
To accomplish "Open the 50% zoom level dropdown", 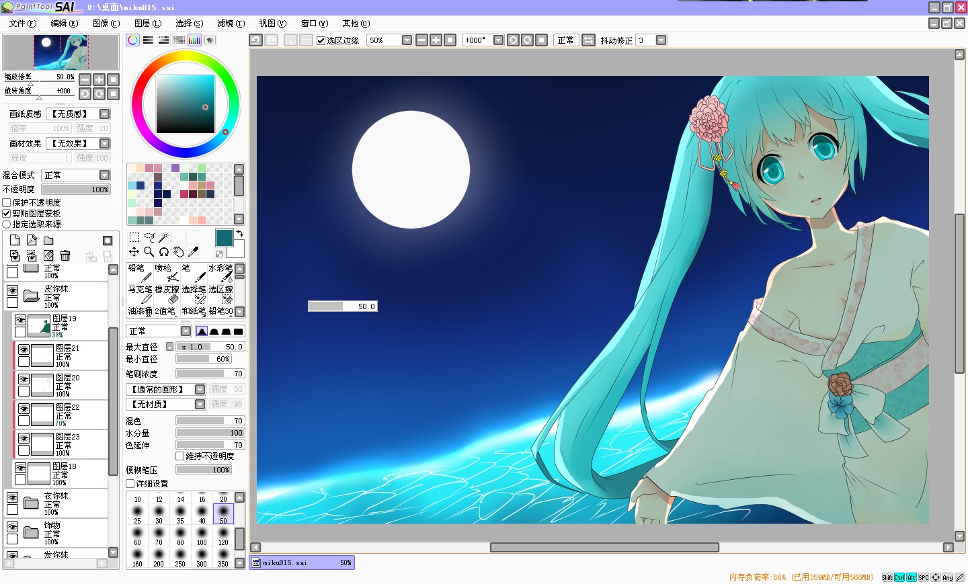I will click(x=407, y=40).
